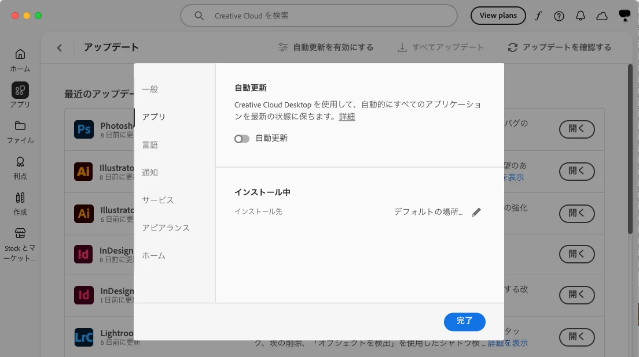Screen dimensions: 639x357
Task: Click the InDesign icon updated 1 day ago
Action: (83, 295)
